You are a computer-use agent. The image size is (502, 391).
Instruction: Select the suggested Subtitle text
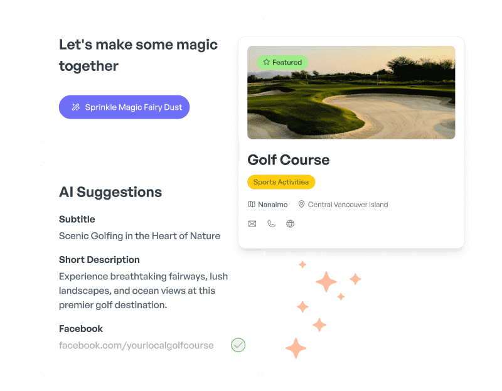(x=139, y=236)
